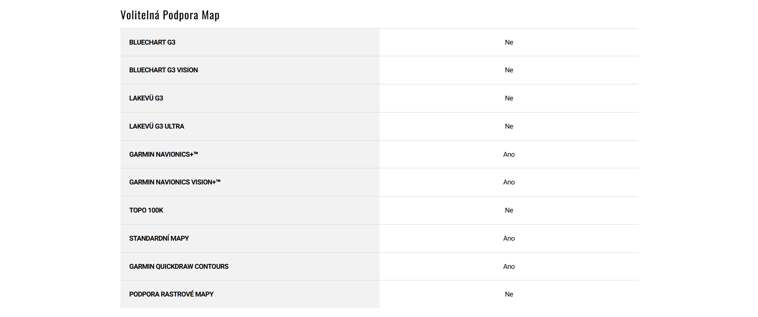Select the GARMIN NAVIONICS+ row label

tap(163, 154)
